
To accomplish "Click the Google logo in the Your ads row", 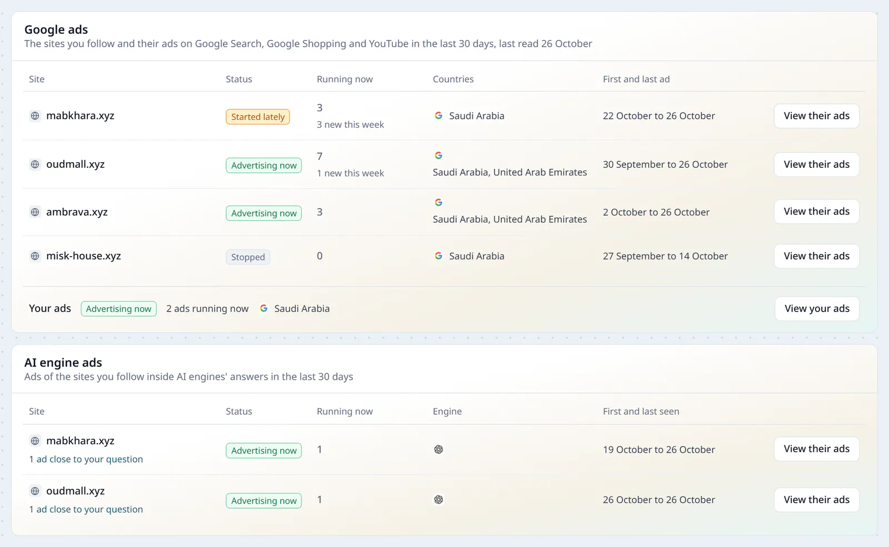I will [x=264, y=308].
